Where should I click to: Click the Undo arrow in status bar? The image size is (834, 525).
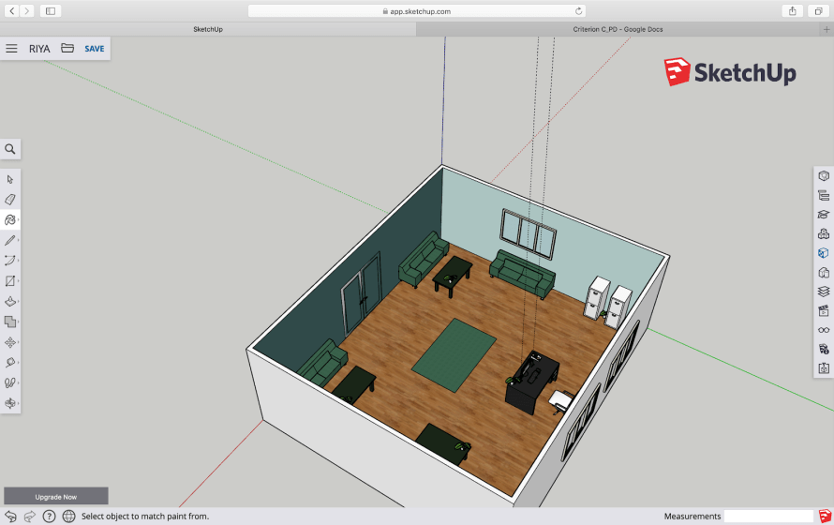10,517
